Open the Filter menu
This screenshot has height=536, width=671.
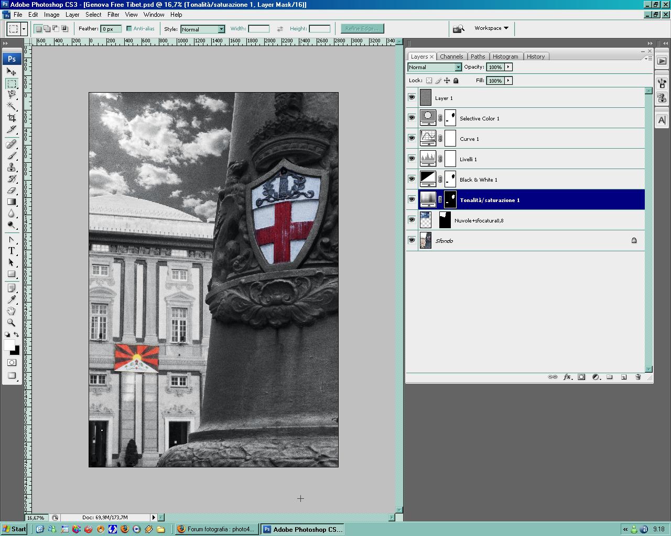[x=113, y=15]
